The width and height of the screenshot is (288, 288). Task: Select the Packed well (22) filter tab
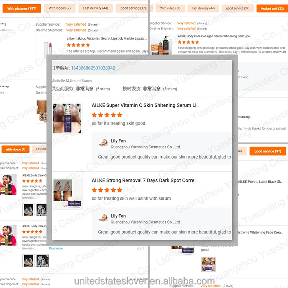(272, 8)
